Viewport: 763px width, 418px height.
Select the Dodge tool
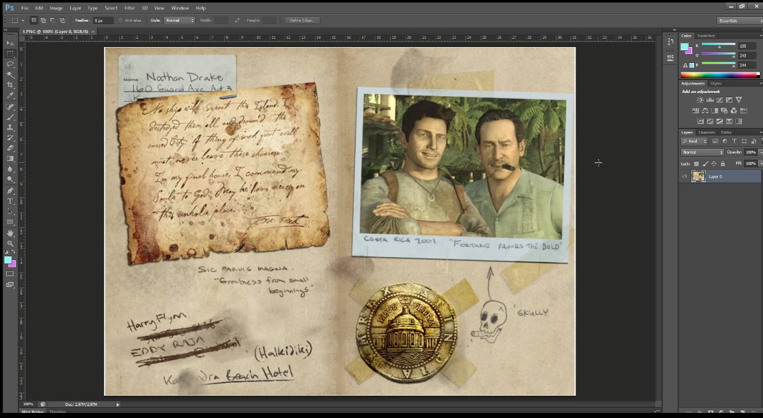10,179
